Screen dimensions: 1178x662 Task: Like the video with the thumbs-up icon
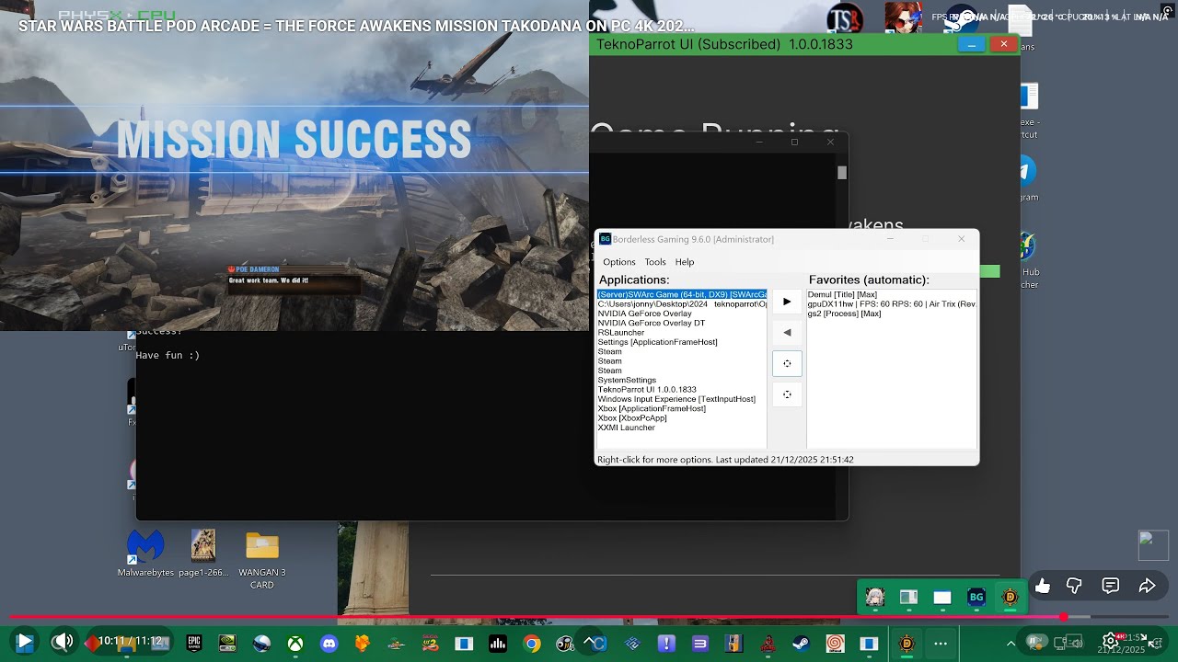1043,586
